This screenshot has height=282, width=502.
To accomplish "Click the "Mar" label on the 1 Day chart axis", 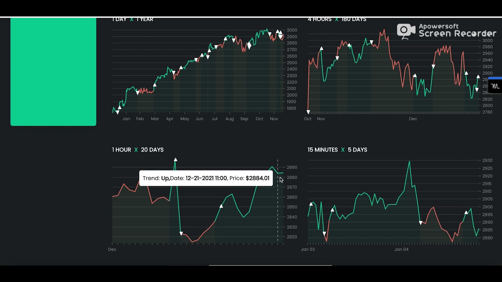I will (x=155, y=119).
